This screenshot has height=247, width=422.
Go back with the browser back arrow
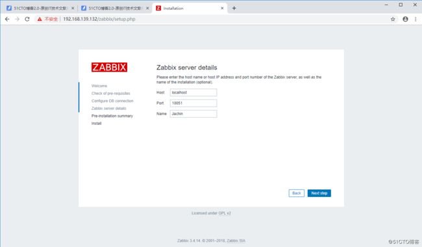tap(7, 19)
